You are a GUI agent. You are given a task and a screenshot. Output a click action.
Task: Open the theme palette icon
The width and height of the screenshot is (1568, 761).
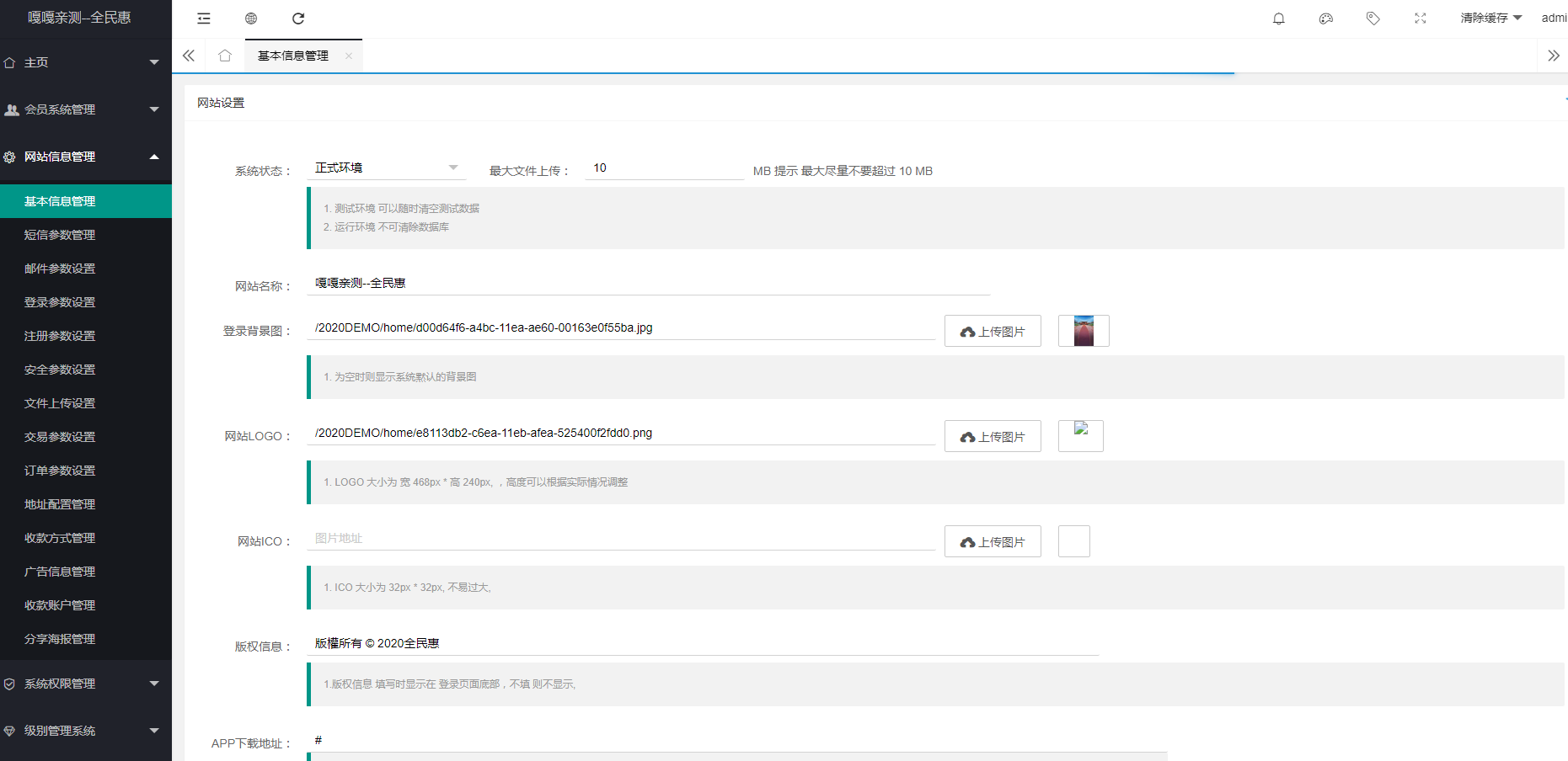1325,19
